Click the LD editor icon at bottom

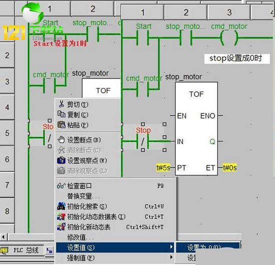[49, 250]
